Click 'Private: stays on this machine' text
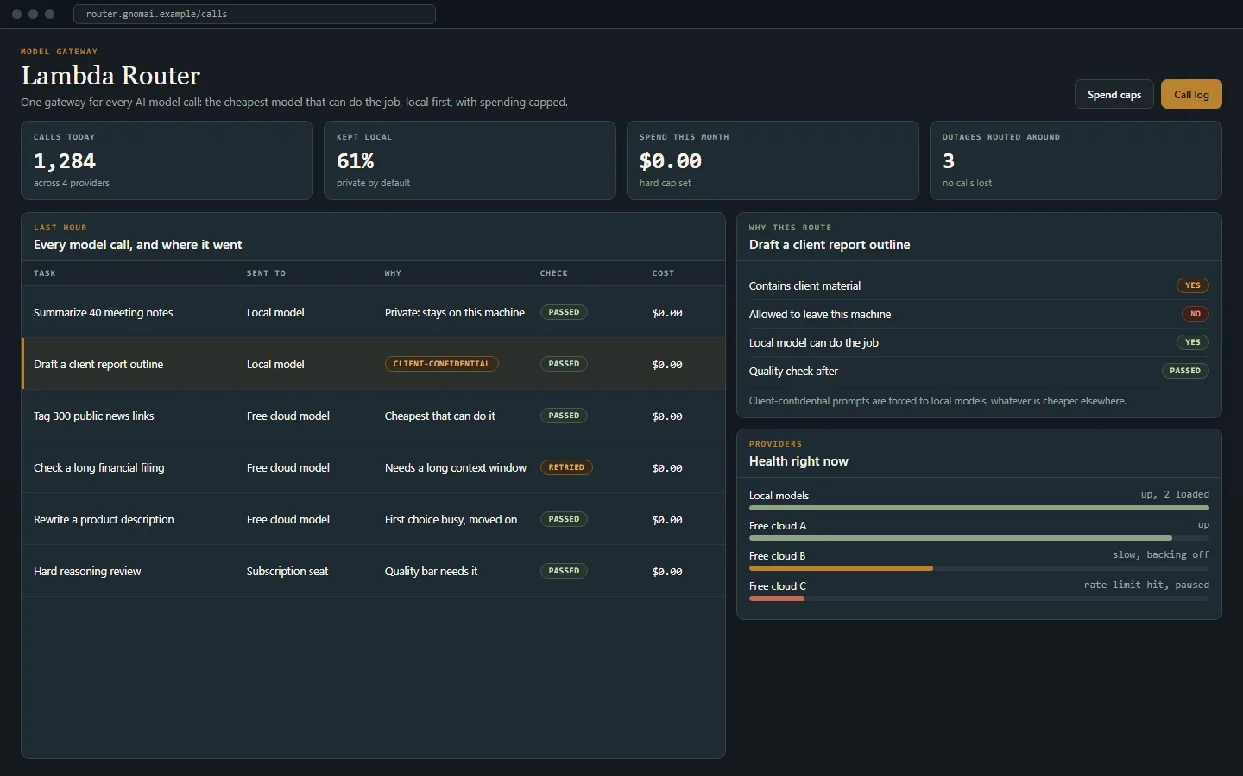This screenshot has width=1243, height=776. tap(455, 312)
